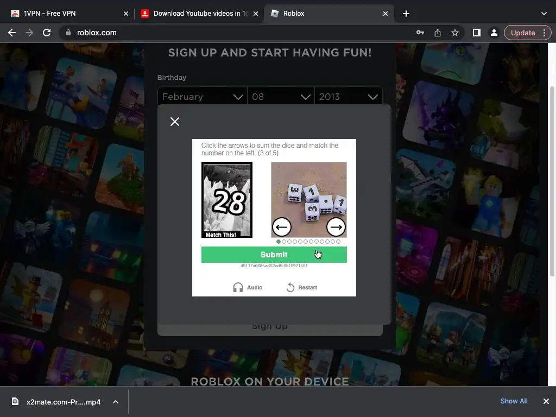Open the Chrome three-dot menu
The image size is (556, 417).
pos(544,33)
